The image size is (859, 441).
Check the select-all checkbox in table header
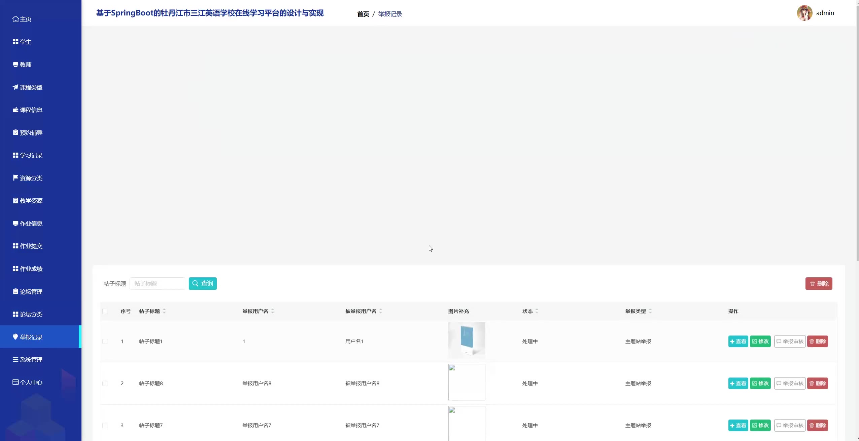pos(105,311)
